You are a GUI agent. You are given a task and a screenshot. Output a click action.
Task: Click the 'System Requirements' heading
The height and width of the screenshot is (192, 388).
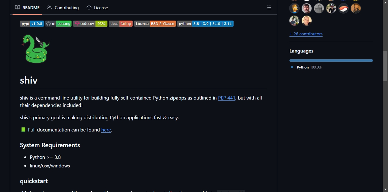tap(50, 145)
